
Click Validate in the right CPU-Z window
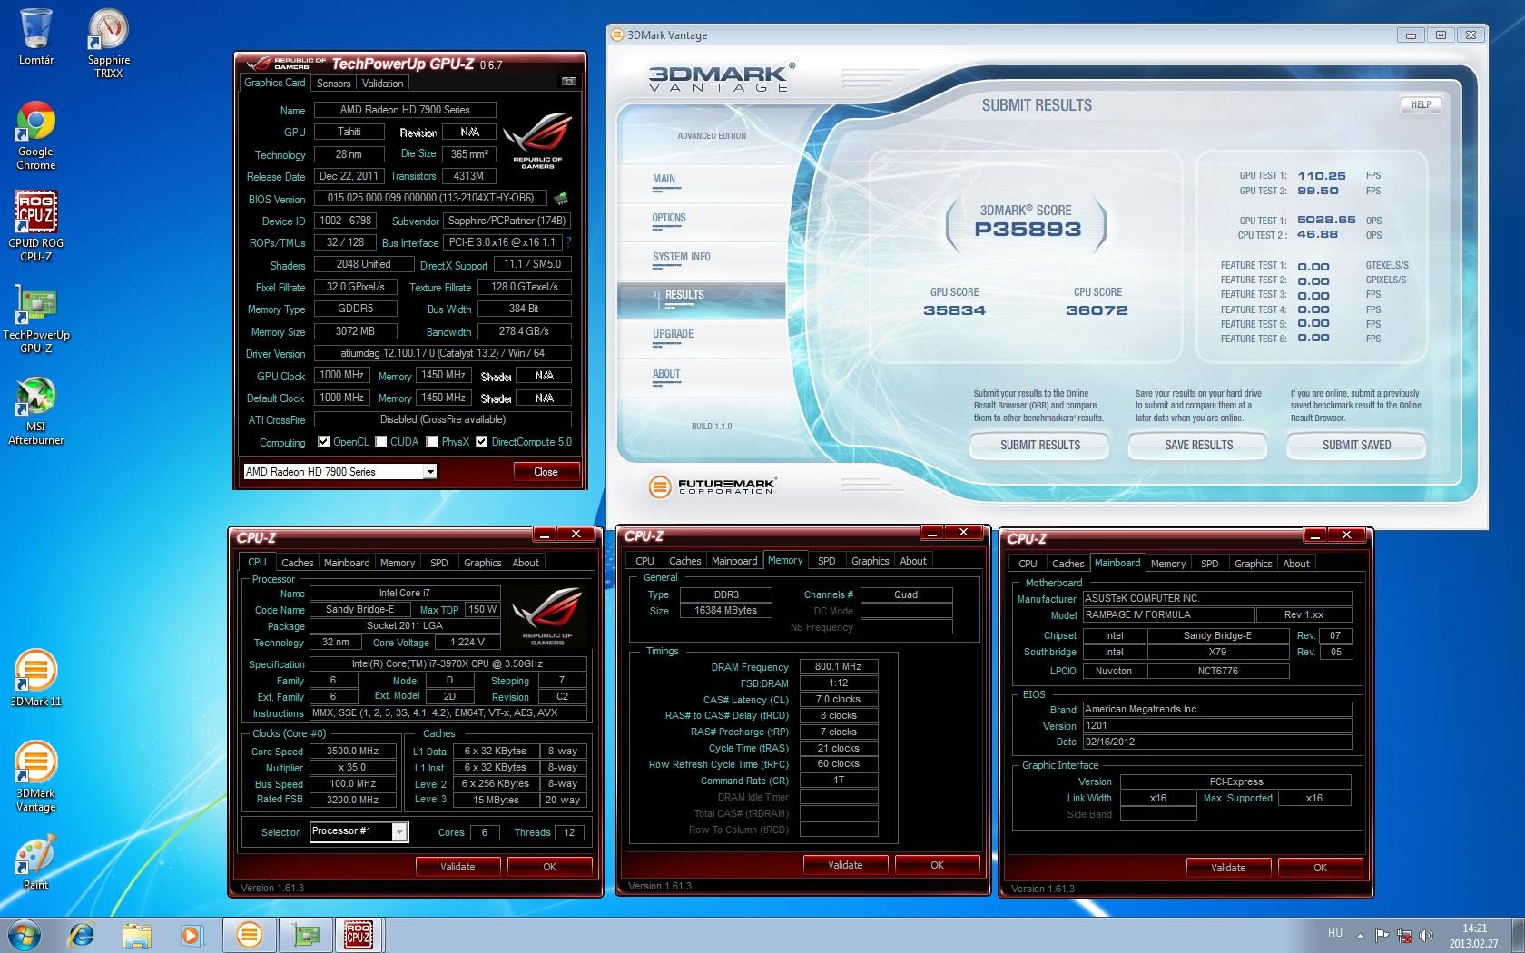click(1228, 868)
